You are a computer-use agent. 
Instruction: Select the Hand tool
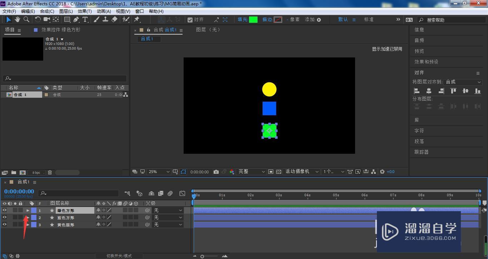[18, 20]
